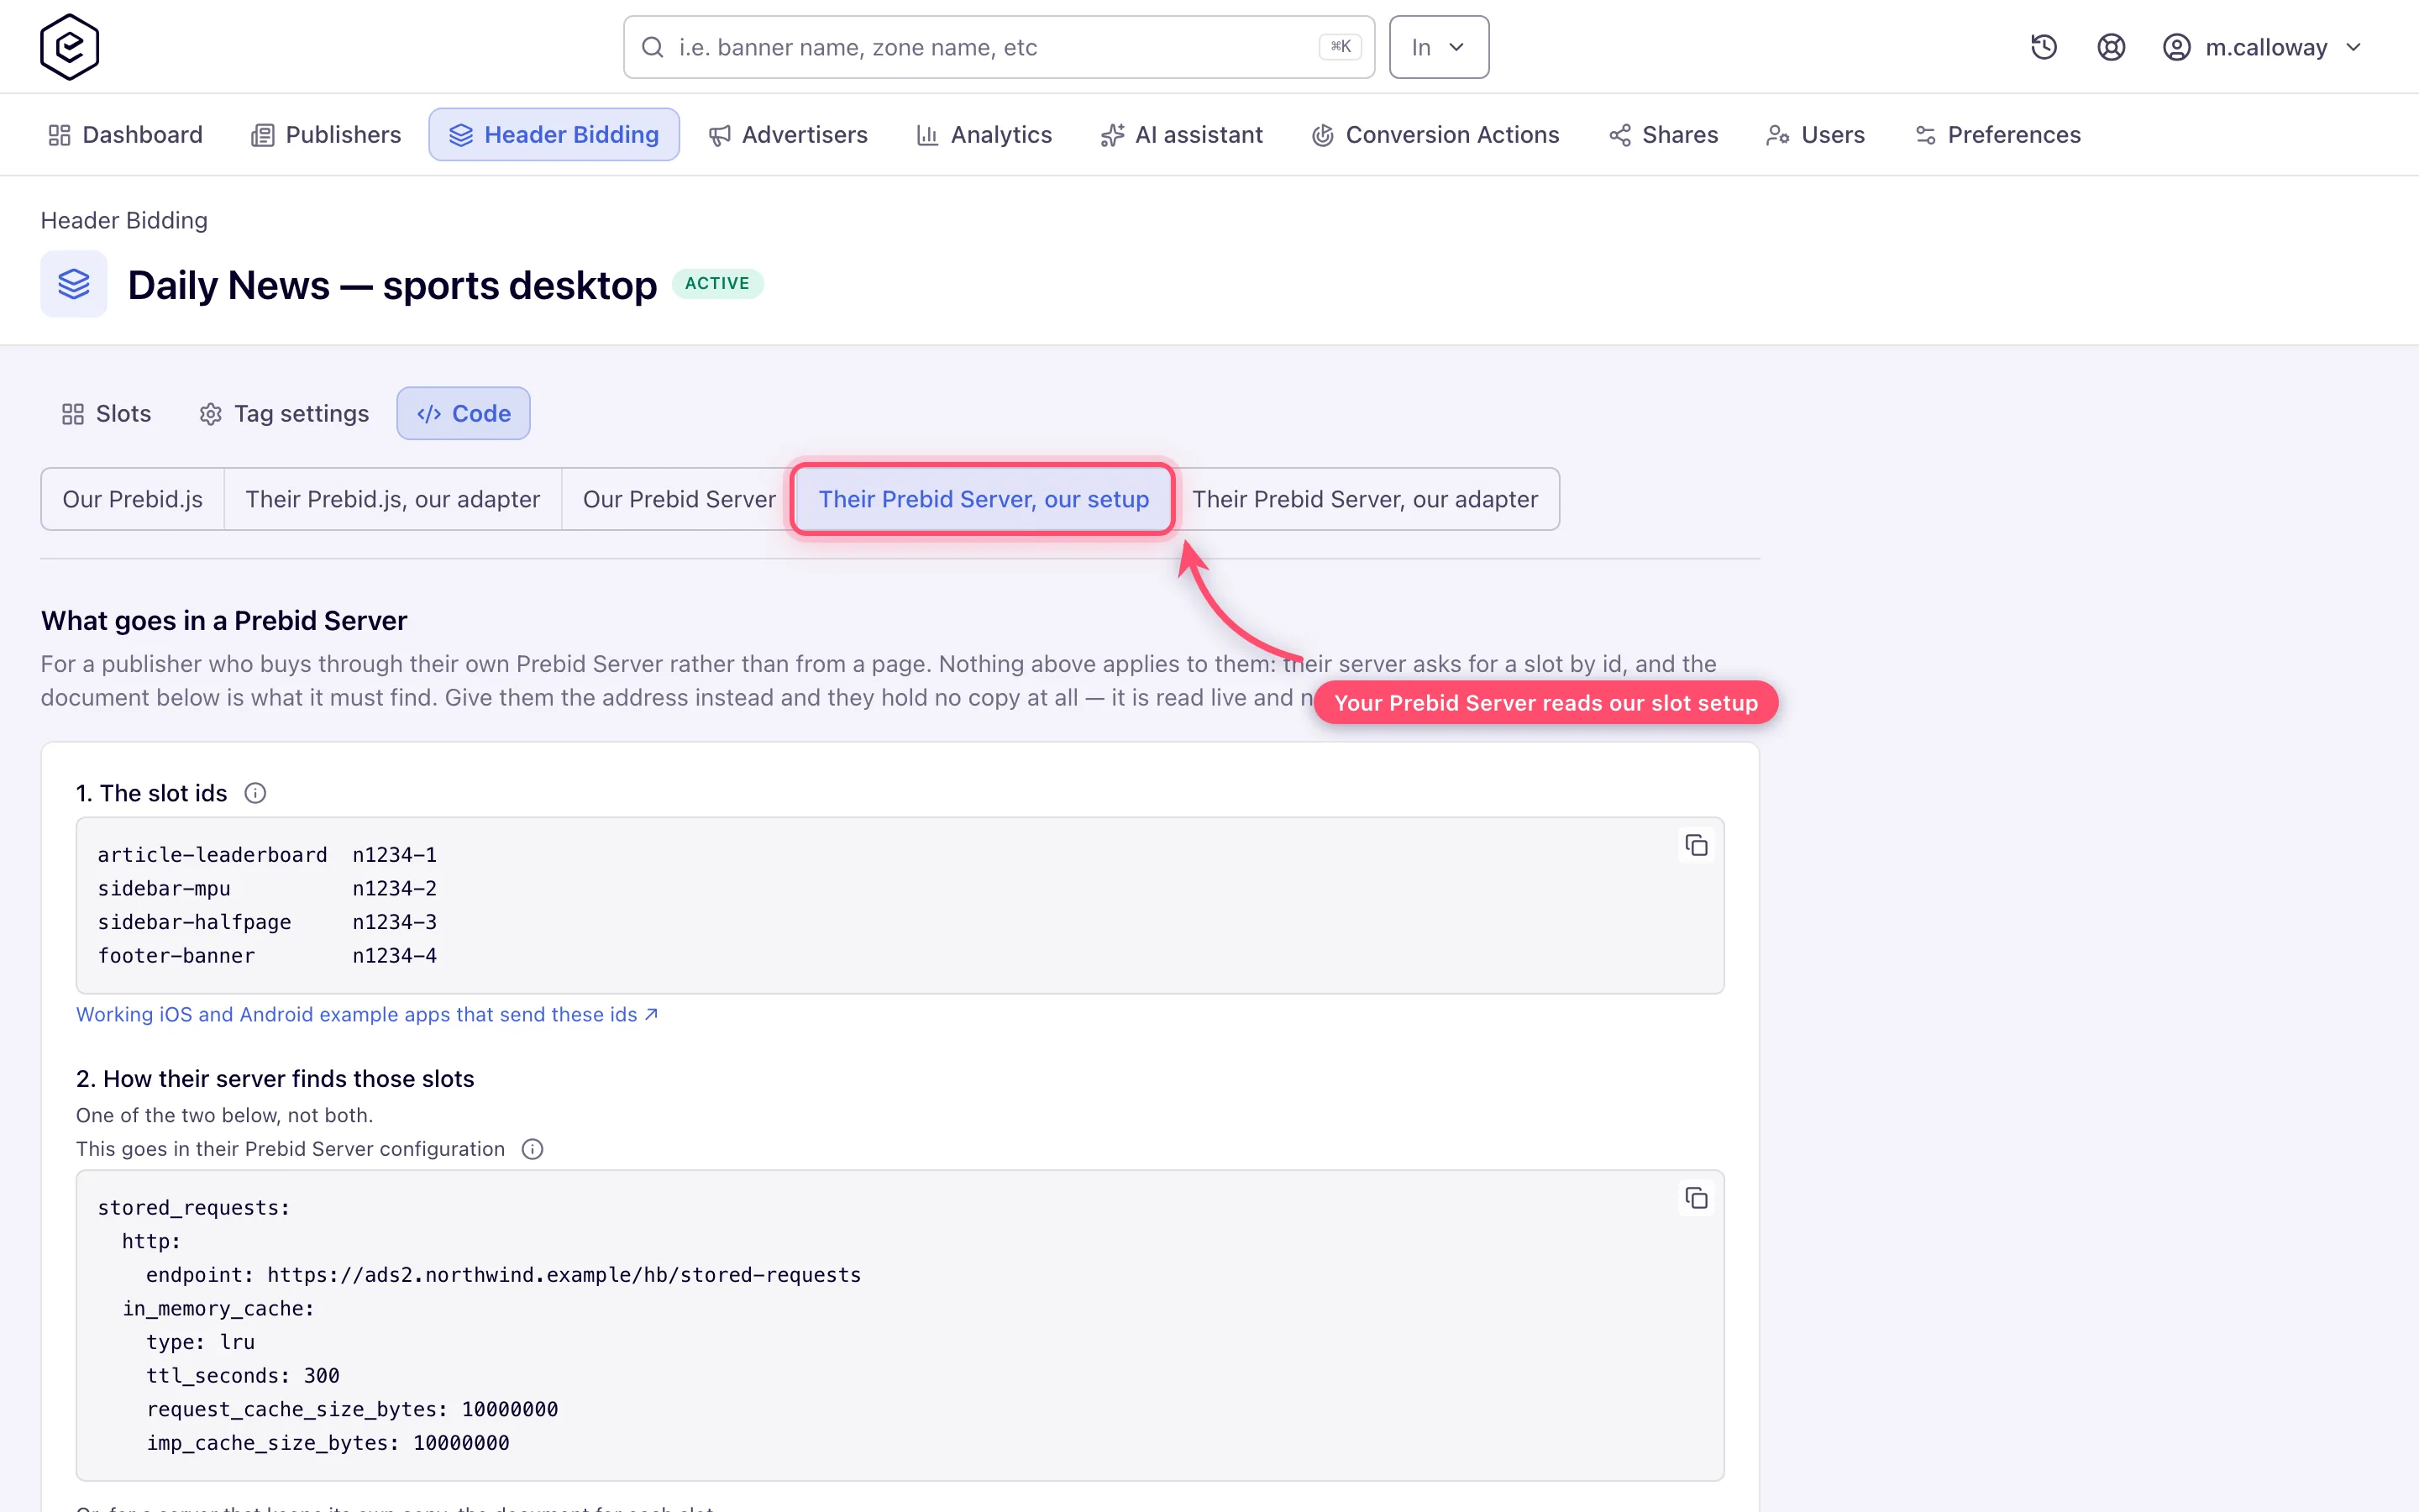This screenshot has height=1512, width=2419.
Task: Switch to the Slots tab
Action: pos(106,414)
